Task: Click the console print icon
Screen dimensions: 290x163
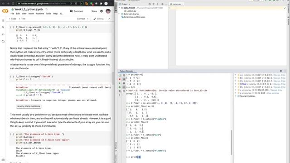Action: coord(124,83)
